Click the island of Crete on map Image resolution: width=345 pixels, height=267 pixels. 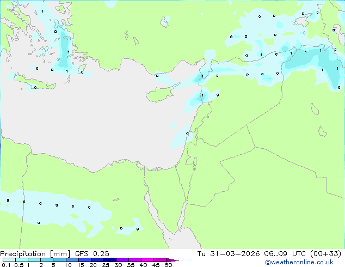[34, 82]
